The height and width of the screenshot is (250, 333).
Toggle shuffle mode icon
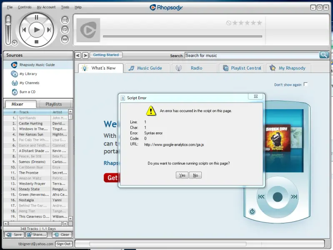65,20
